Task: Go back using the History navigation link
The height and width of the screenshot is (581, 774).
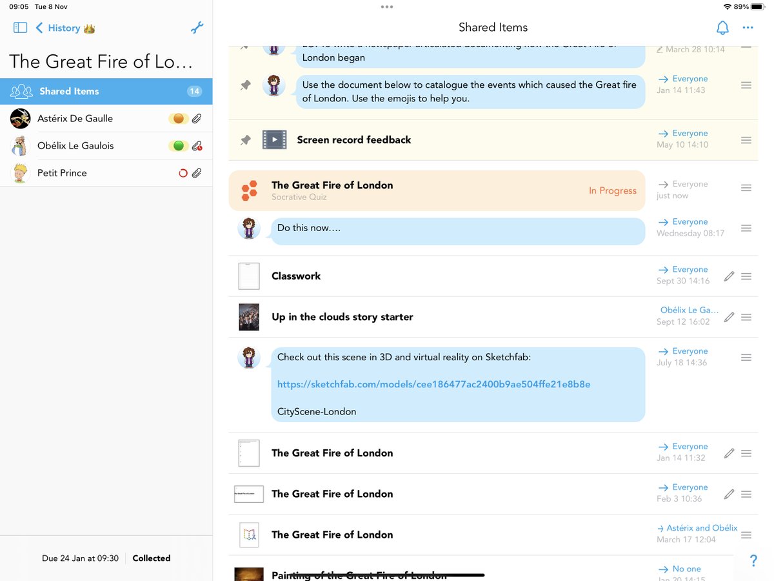Action: [61, 28]
